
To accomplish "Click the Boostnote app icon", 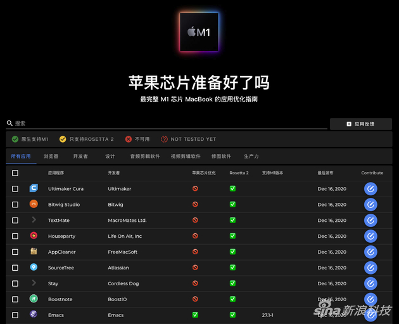I will tap(34, 299).
